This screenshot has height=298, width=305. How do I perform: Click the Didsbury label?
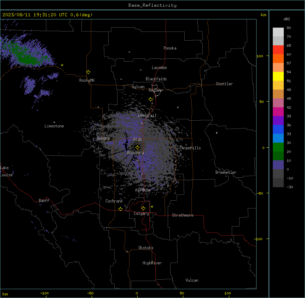click(136, 153)
